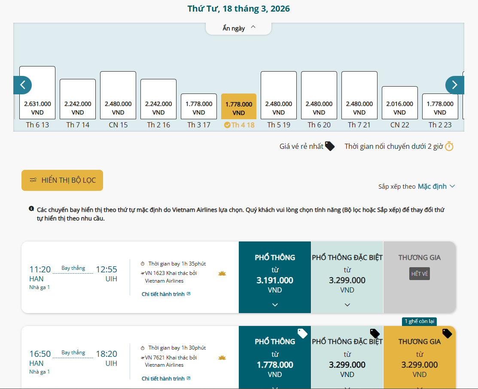The image size is (478, 389).
Task: Click the next dates right arrow
Action: tap(454, 85)
